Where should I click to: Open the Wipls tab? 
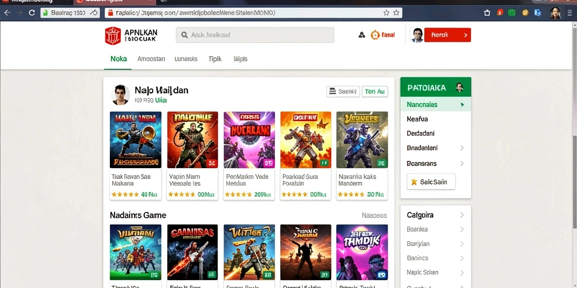point(240,58)
